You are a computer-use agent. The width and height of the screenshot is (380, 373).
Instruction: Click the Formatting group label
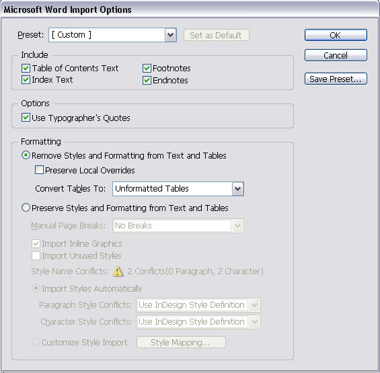41,141
